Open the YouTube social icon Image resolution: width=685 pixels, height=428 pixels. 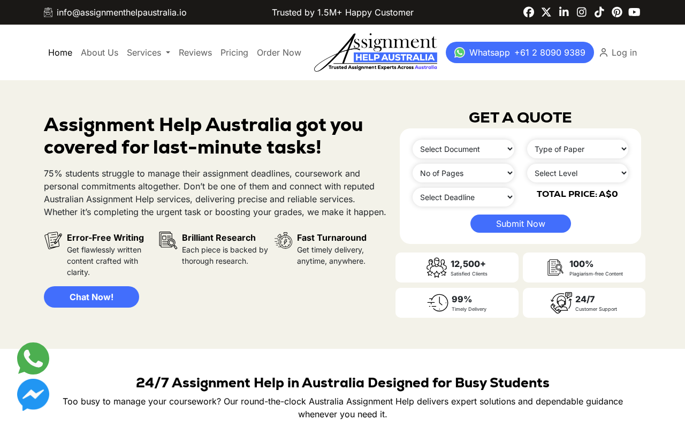pos(635,12)
